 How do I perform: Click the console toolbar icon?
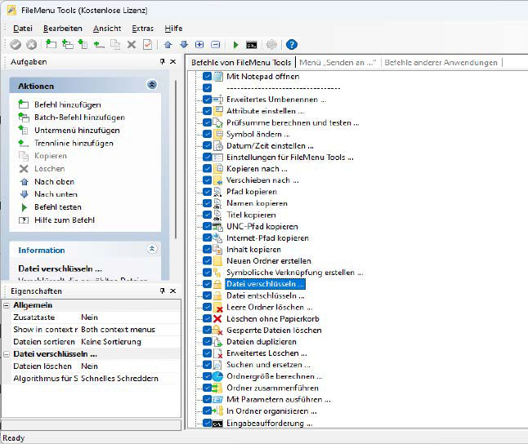pyautogui.click(x=252, y=45)
